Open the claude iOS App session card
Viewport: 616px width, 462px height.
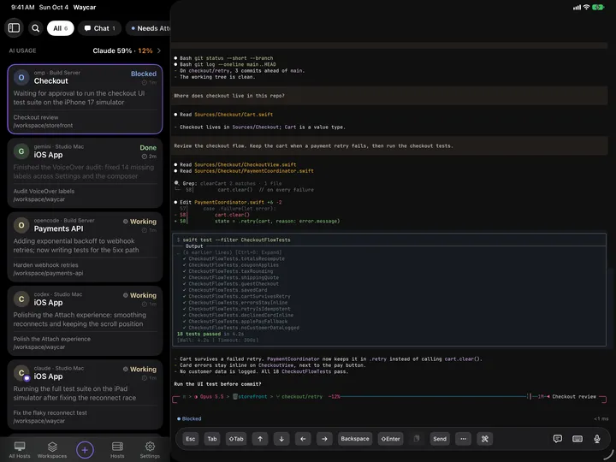tap(85, 394)
